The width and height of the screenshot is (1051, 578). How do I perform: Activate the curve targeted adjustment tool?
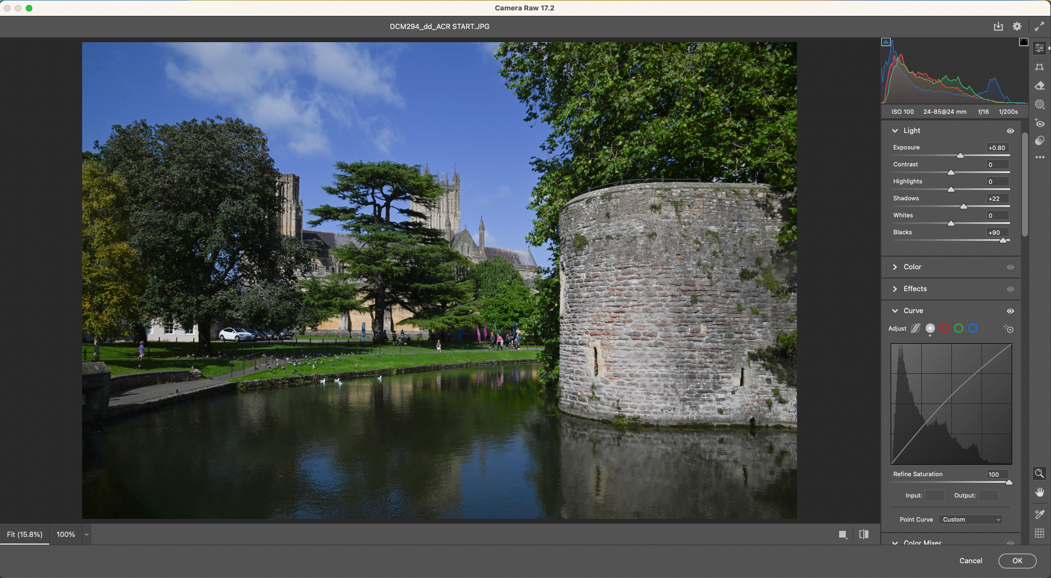[1008, 328]
